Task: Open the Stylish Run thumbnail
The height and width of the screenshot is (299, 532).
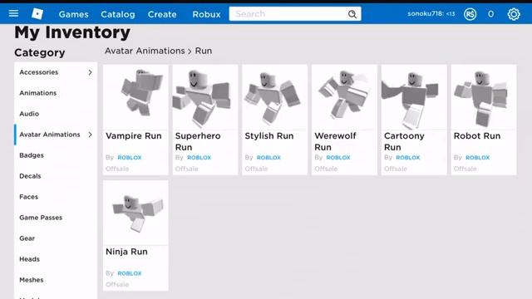Action: (x=275, y=97)
